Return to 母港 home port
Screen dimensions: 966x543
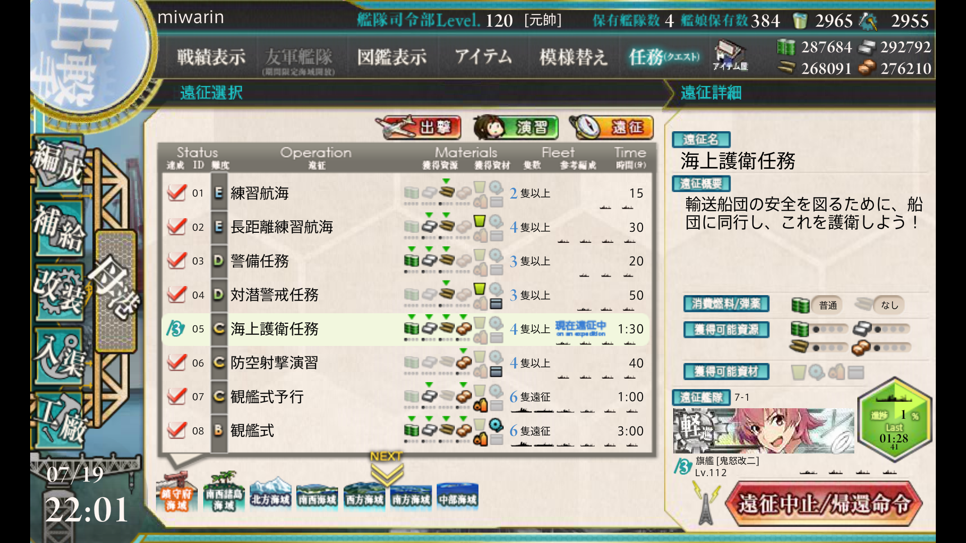tap(116, 291)
